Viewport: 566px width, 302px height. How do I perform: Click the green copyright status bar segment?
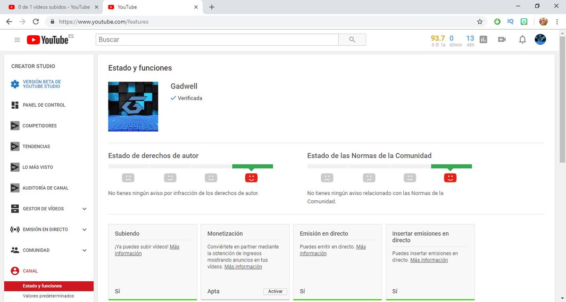tap(252, 166)
